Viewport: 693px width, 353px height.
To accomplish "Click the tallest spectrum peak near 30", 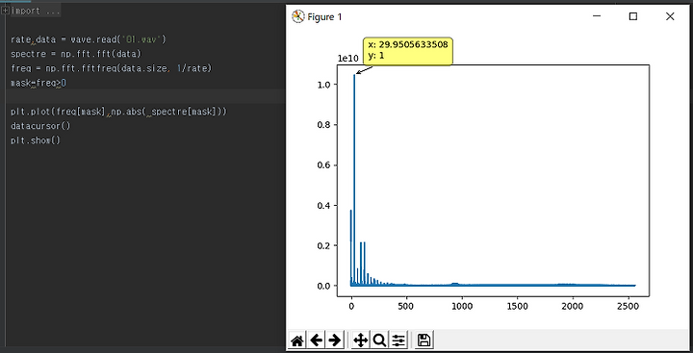I will [354, 76].
